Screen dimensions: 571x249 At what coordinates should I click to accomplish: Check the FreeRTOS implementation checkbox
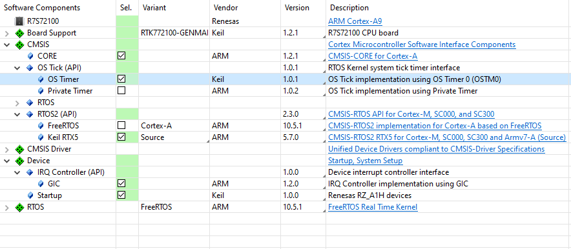point(121,126)
